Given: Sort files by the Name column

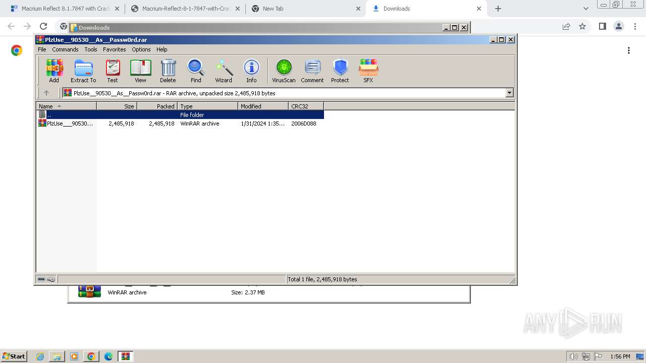Looking at the screenshot, I should pos(66,106).
